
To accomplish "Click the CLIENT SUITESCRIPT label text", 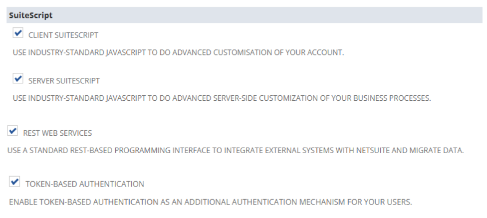I will click(x=63, y=35).
